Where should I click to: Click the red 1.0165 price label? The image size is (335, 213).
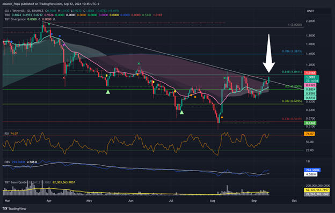pyautogui.click(x=310, y=73)
